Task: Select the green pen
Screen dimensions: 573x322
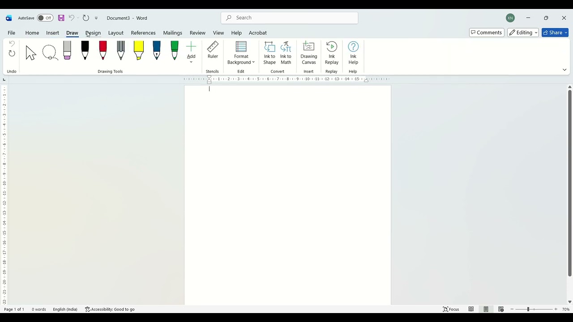Action: tap(175, 51)
